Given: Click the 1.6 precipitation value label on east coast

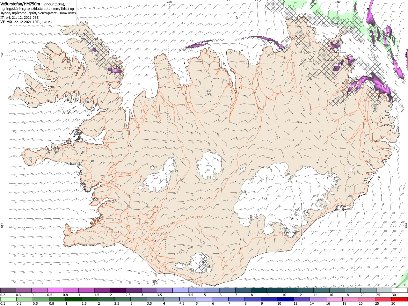Looking at the screenshot, I should click(x=384, y=86).
